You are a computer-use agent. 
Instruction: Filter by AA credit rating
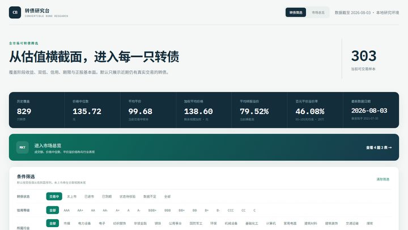click(x=93, y=210)
